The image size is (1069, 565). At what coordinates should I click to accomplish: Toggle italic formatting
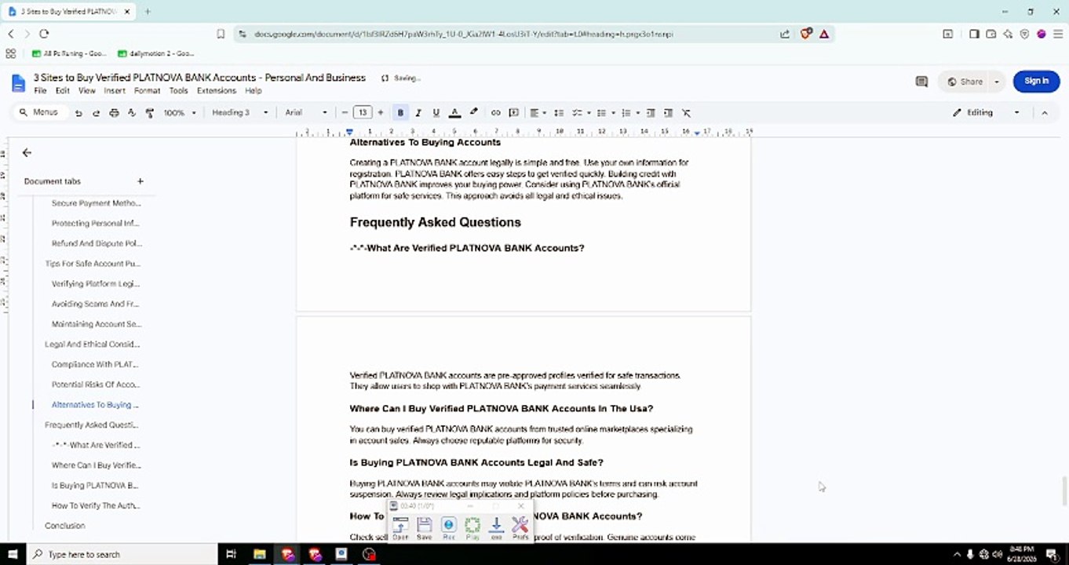[418, 113]
